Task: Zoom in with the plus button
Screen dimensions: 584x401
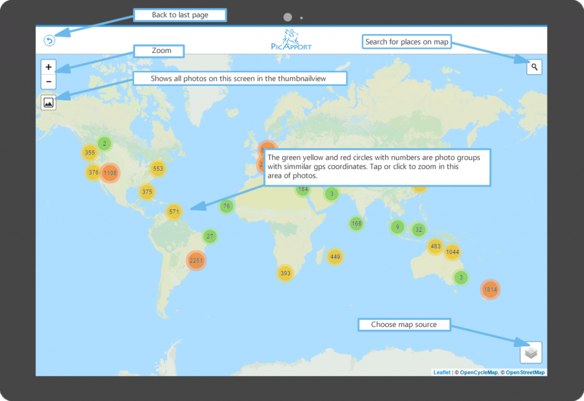Action: (48, 67)
